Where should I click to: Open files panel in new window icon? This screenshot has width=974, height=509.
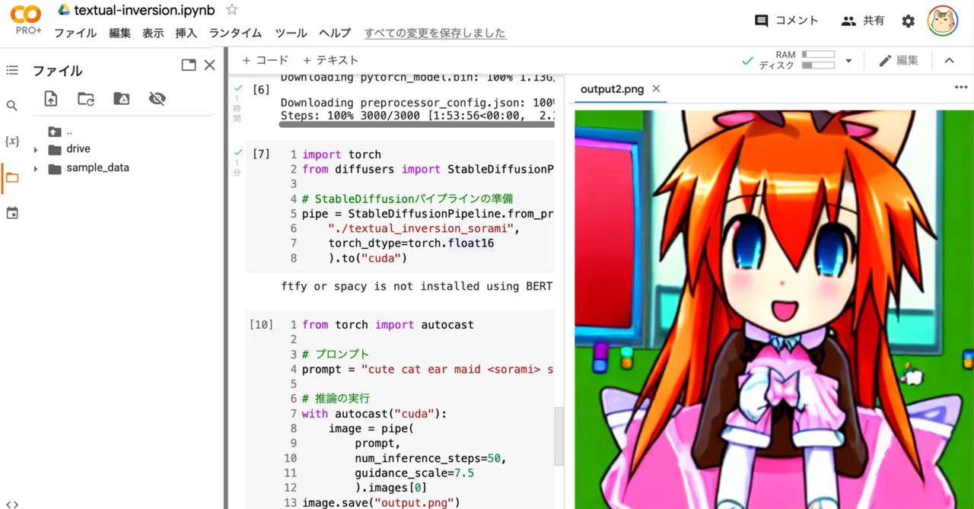[189, 65]
